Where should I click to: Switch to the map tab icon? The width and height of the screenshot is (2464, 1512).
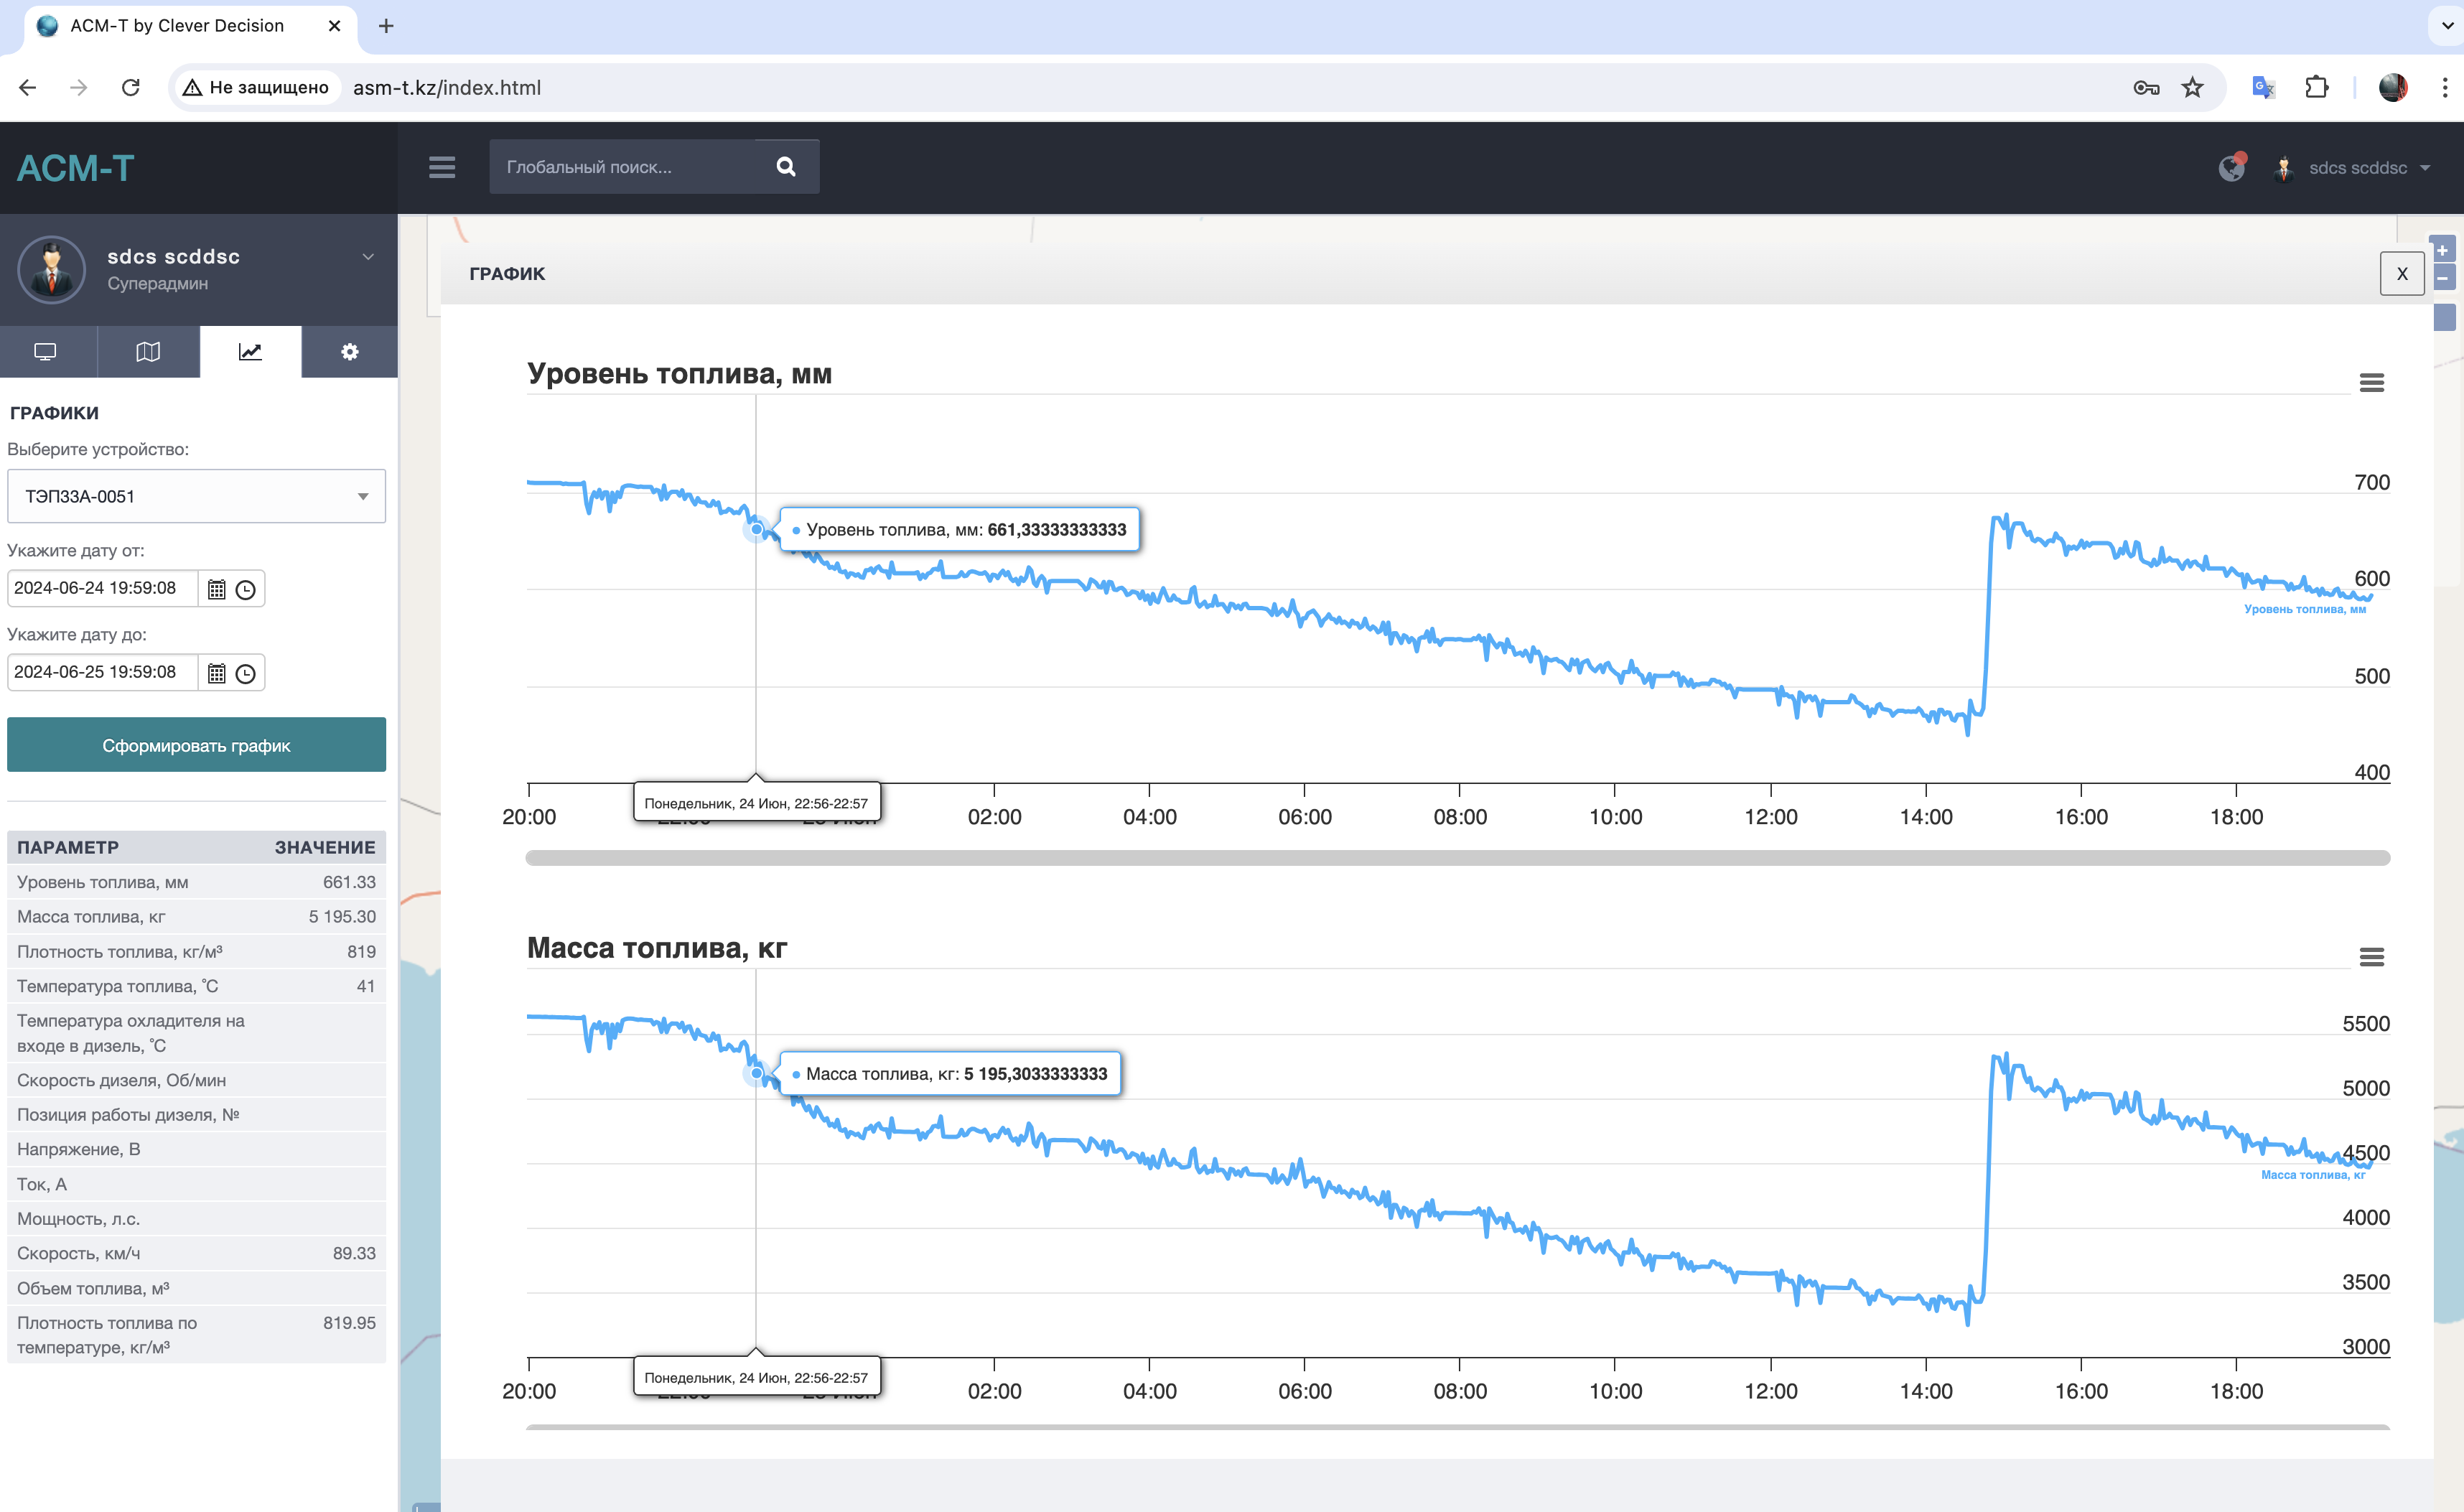coord(148,352)
